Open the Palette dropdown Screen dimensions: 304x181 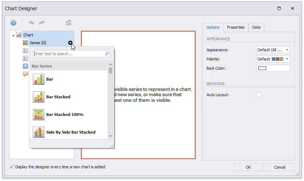click(x=273, y=59)
